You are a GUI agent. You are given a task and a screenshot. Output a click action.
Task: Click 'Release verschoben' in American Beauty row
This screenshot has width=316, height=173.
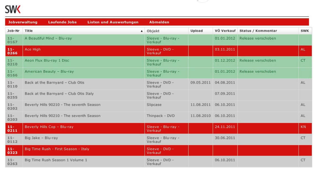[x=258, y=71]
